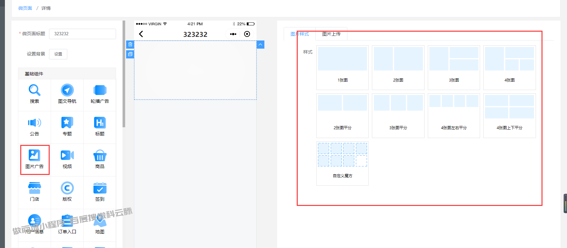Delete the selected block with trash icon
The image size is (567, 248).
(x=130, y=44)
